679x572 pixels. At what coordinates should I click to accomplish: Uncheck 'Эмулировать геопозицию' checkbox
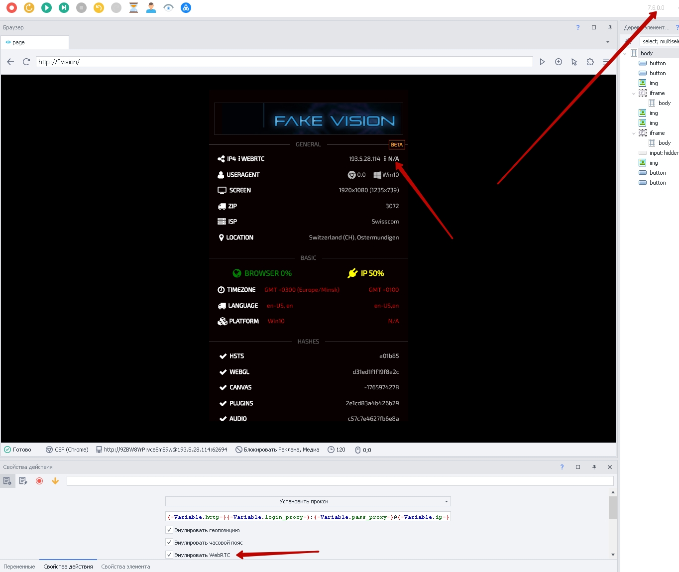click(169, 530)
